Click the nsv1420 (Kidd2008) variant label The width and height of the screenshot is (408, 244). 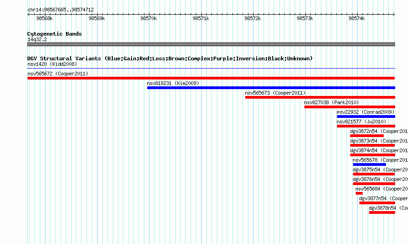point(52,64)
